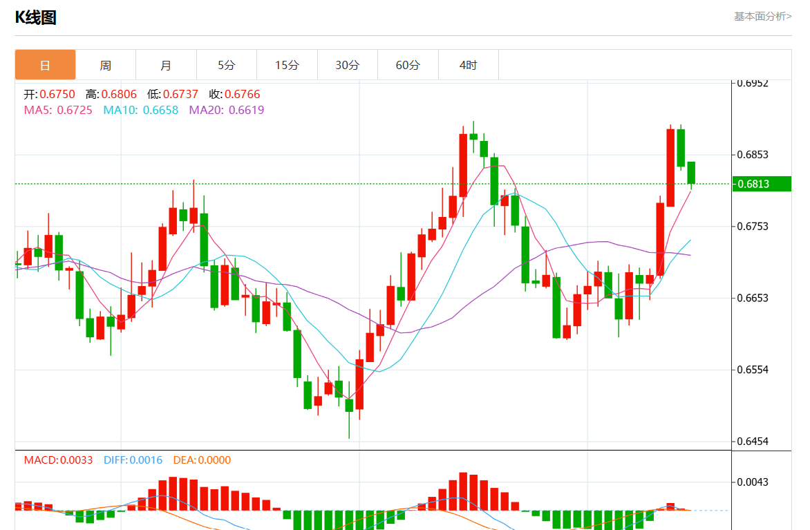Screen dimensions: 810x530
Task: Click the 收:0.6766 close price value
Action: click(234, 95)
